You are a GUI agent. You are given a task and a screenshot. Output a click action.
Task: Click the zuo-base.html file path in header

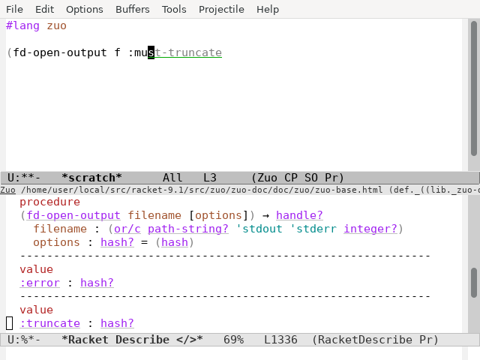point(202,190)
